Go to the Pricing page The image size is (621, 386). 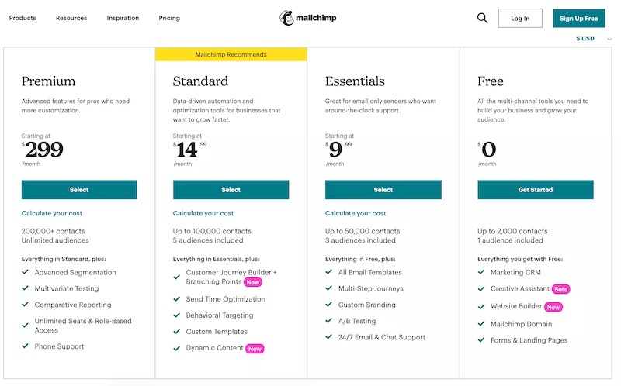[x=169, y=18]
